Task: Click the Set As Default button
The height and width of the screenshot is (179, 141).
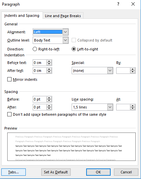Action: [x=56, y=172]
